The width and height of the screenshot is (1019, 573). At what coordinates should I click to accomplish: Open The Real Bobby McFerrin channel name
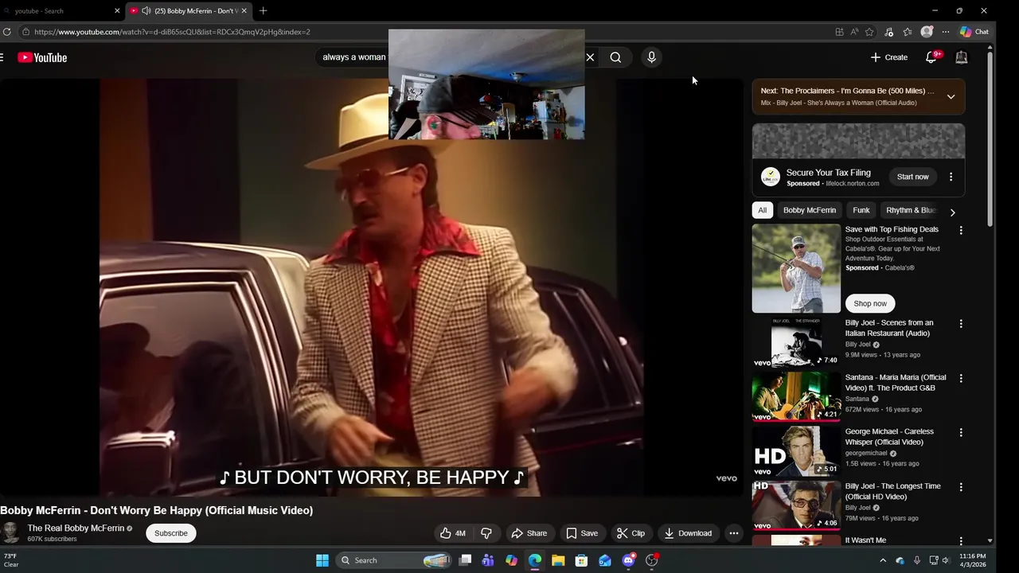pyautogui.click(x=76, y=528)
